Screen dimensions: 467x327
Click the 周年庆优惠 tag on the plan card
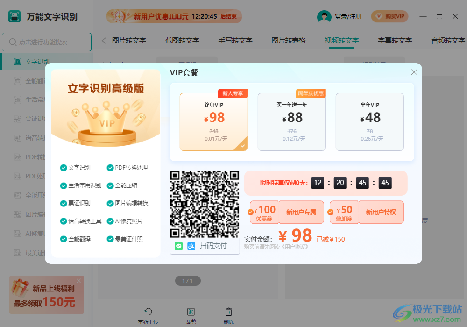click(311, 93)
